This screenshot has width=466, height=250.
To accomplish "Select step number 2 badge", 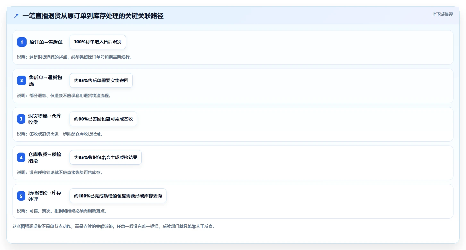I will pos(22,80).
